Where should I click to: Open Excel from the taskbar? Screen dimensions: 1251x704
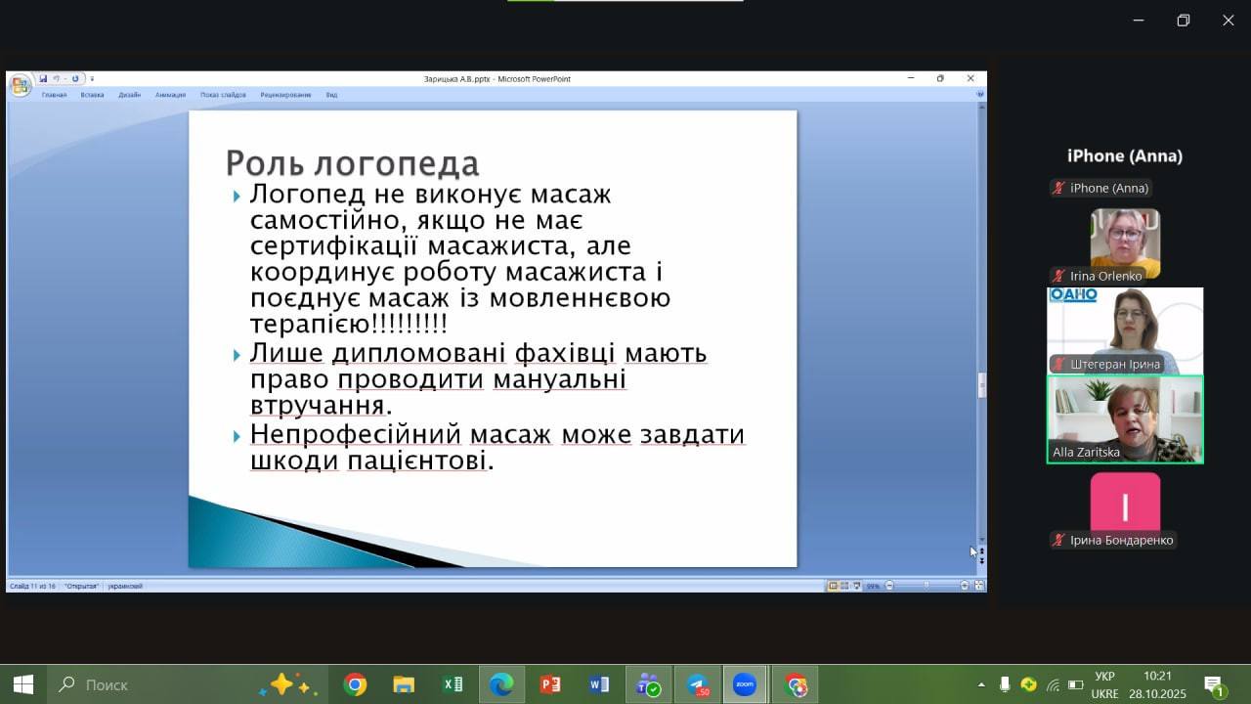point(453,684)
